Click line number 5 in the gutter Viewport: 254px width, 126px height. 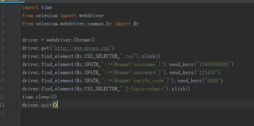3,40
